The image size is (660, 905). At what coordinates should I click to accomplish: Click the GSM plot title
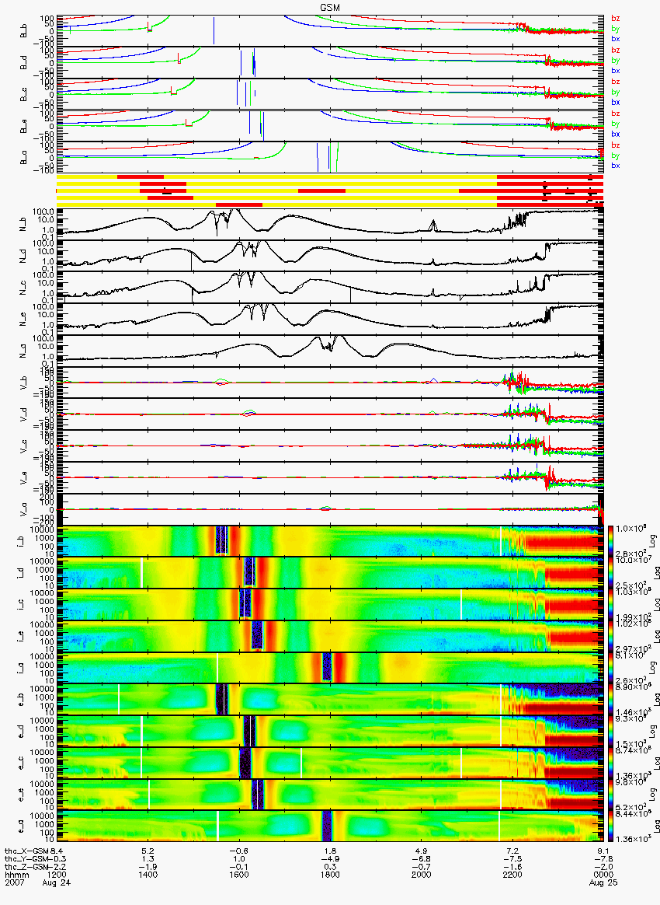(x=330, y=7)
